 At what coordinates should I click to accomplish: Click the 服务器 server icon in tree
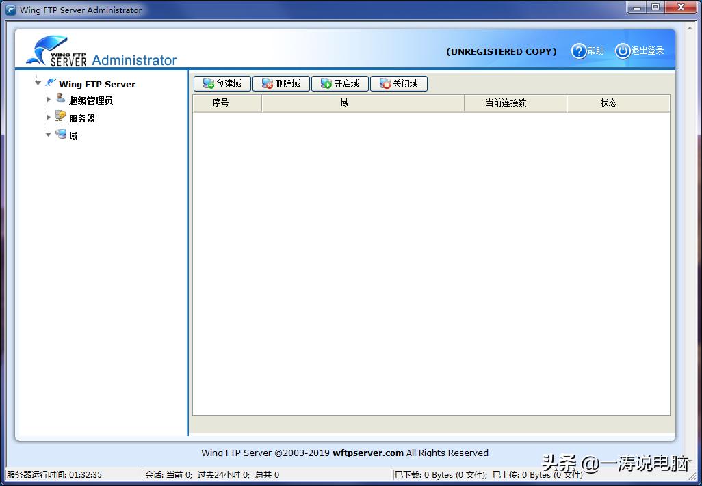60,116
